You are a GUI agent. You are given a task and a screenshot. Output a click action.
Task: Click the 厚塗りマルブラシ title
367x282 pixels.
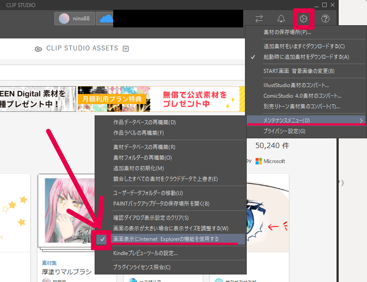click(x=67, y=272)
